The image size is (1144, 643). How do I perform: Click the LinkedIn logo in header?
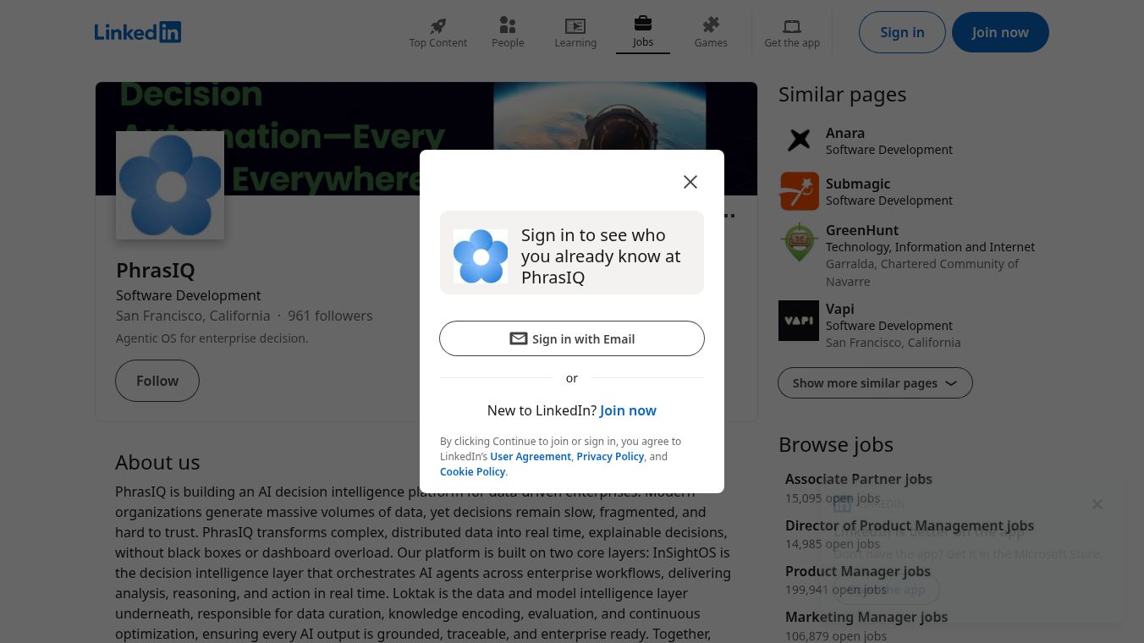(x=138, y=32)
